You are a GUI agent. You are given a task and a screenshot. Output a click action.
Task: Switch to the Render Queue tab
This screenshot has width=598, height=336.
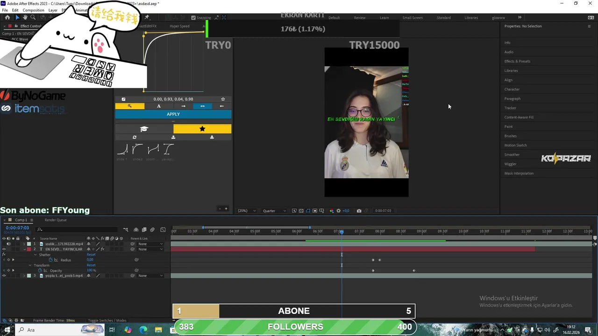(56, 220)
